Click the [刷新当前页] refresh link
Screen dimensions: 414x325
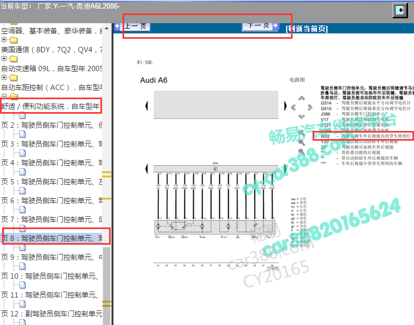(x=307, y=29)
